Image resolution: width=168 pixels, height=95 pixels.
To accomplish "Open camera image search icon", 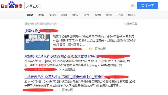I will pyautogui.click(x=133, y=6).
